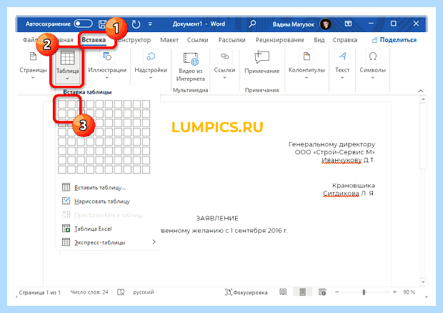Open the Рассылки tab

(x=232, y=40)
